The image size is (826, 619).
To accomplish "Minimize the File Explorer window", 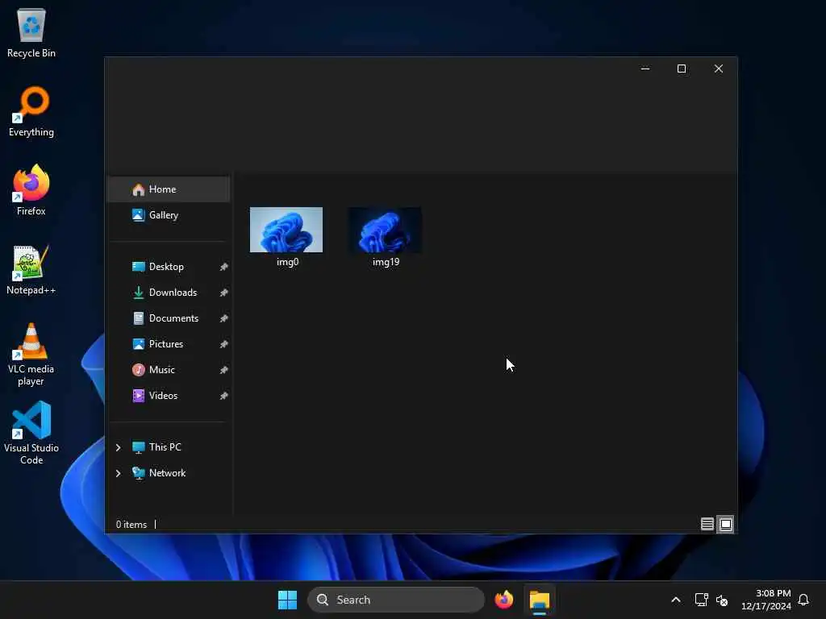I will point(645,69).
